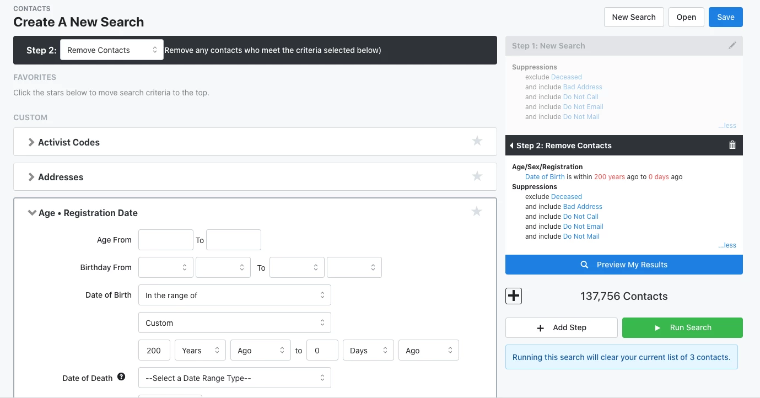
Task: Click the plus icon below Preview My Results
Action: (513, 296)
